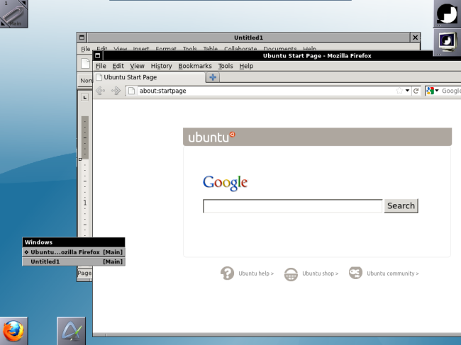
Task: Select Untitled1 in the Windows list
Action: pos(74,261)
